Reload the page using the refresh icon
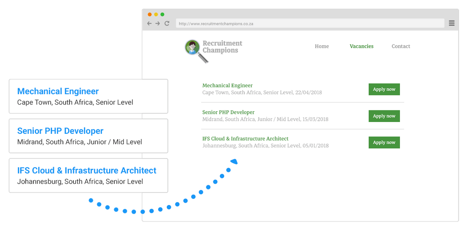 tap(167, 23)
